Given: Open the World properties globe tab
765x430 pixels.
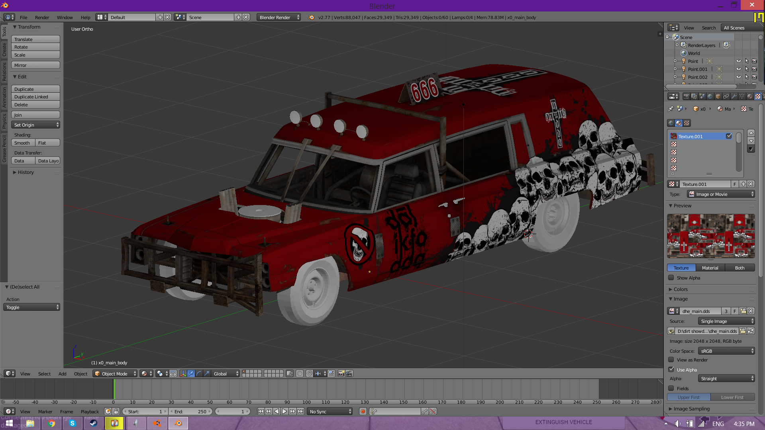Looking at the screenshot, I should [710, 96].
